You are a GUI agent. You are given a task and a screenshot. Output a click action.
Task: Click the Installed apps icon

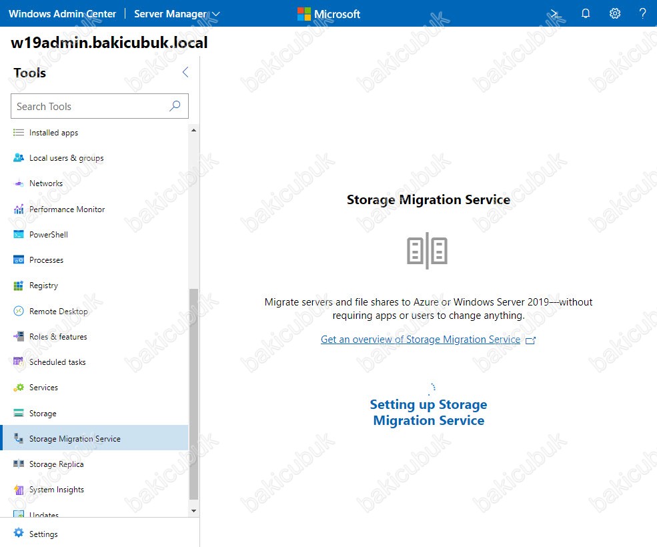click(x=19, y=133)
